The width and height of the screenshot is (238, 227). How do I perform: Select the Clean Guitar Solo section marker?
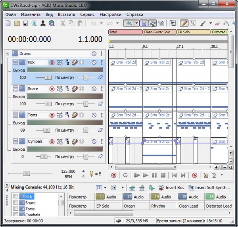(x=159, y=32)
